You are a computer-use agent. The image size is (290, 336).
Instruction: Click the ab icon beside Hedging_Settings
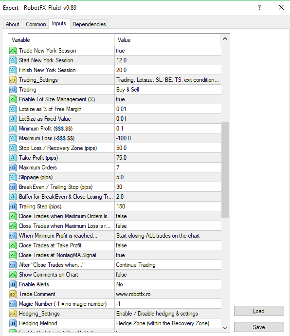(x=13, y=314)
